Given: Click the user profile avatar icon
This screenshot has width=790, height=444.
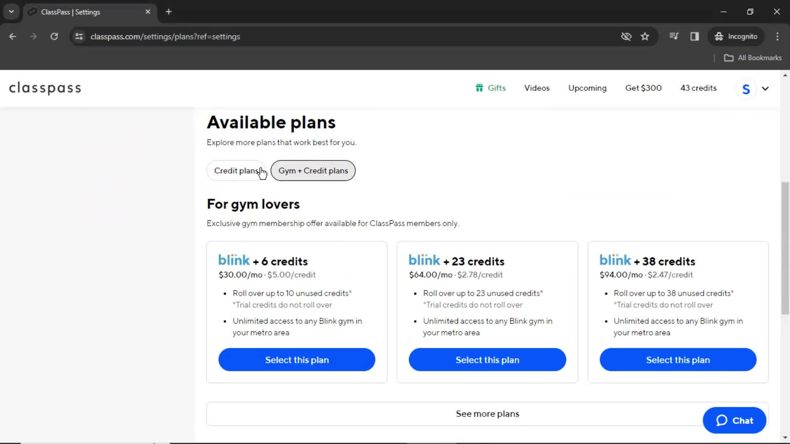Looking at the screenshot, I should tap(746, 88).
